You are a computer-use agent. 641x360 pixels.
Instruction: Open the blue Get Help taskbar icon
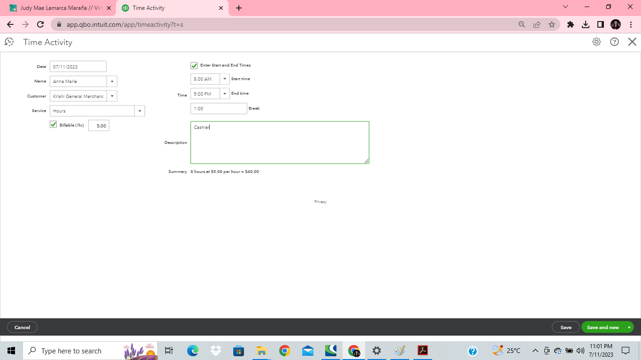point(473,351)
